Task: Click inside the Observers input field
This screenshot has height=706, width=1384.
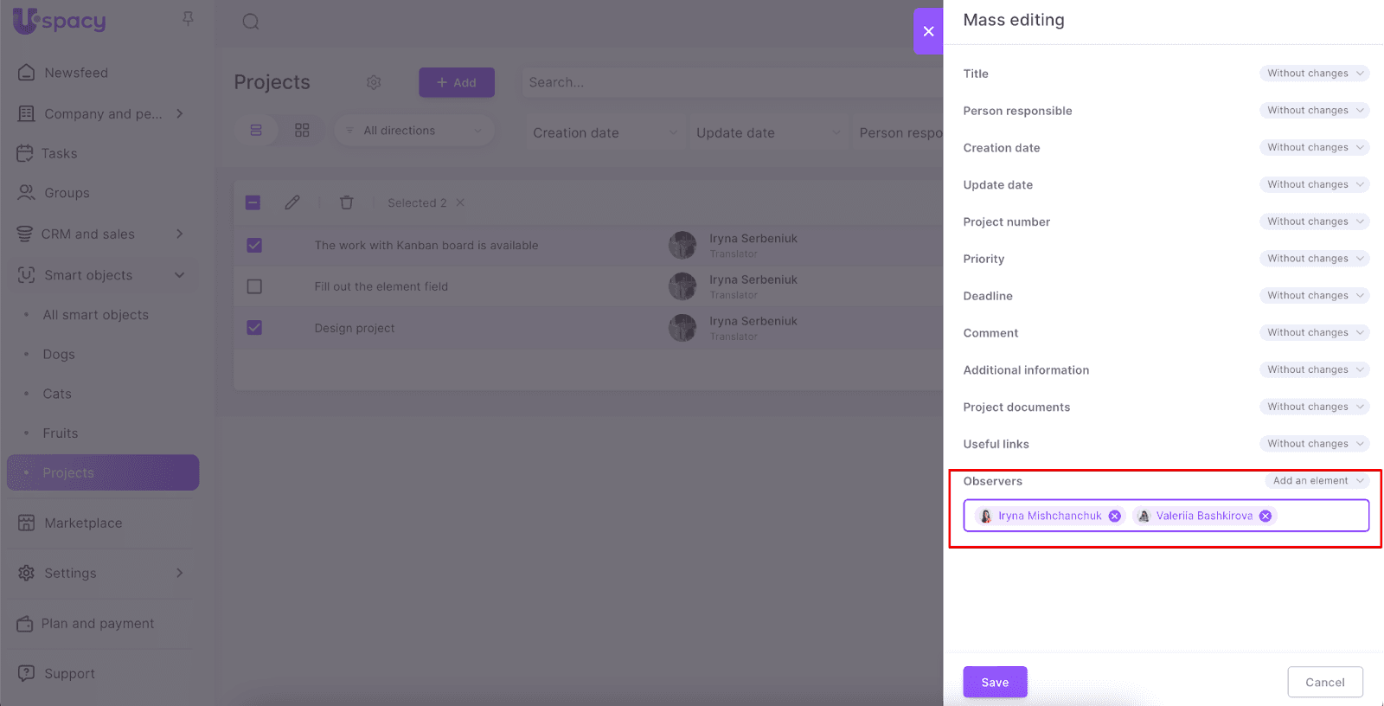Action: (1319, 517)
